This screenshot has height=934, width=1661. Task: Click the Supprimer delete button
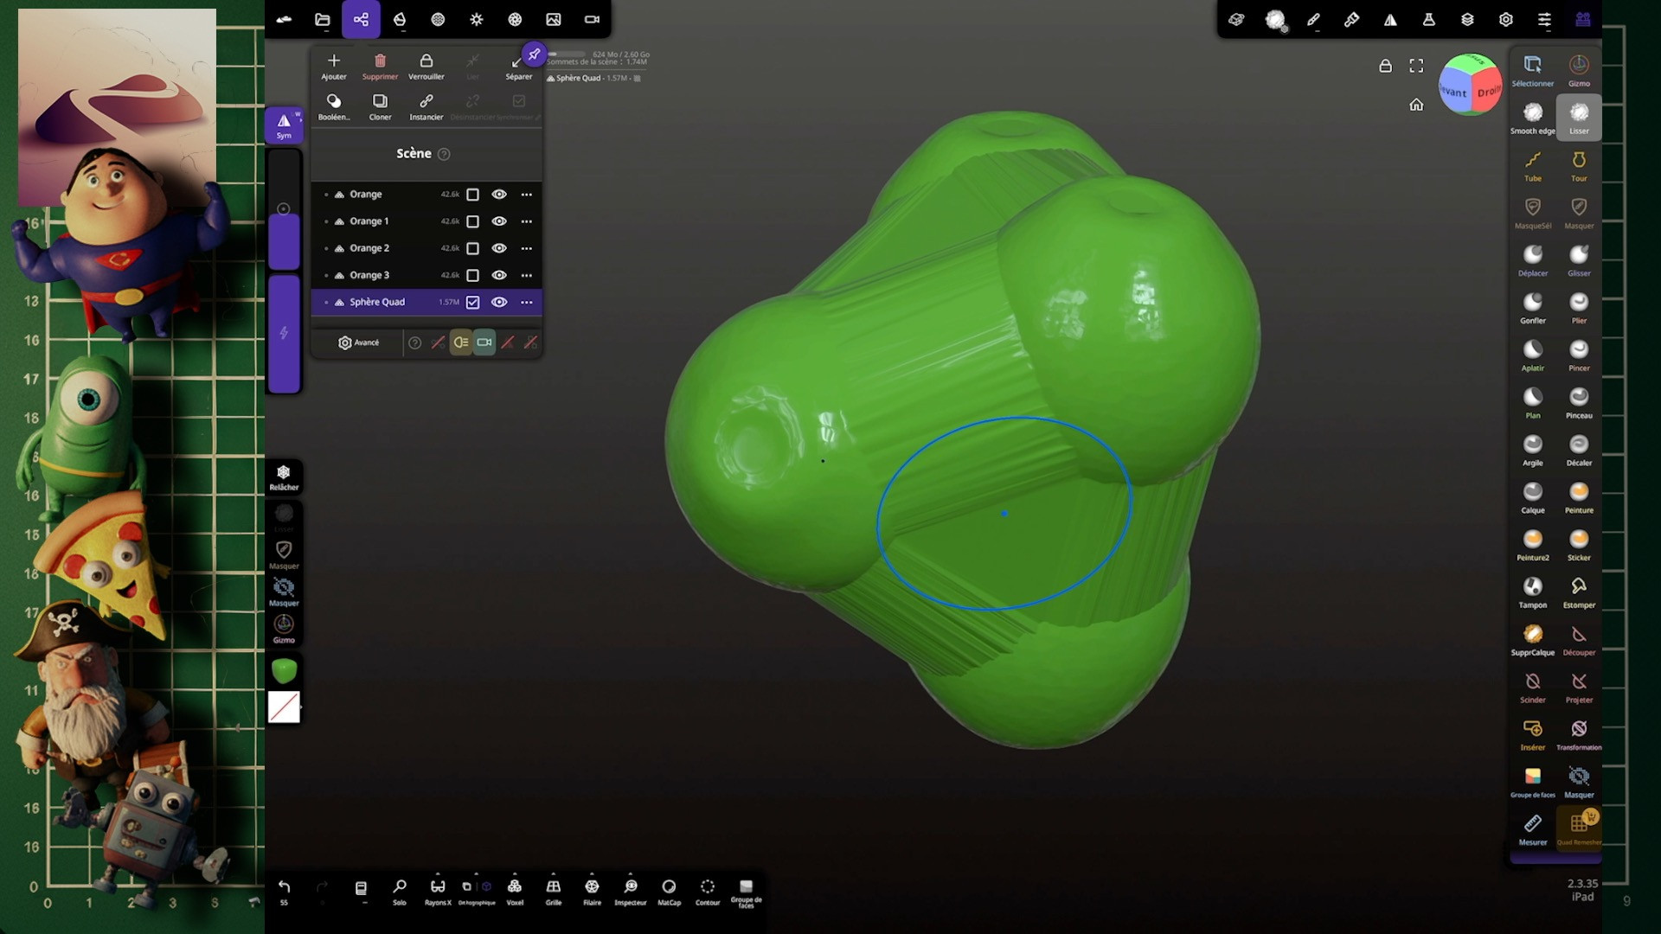380,66
